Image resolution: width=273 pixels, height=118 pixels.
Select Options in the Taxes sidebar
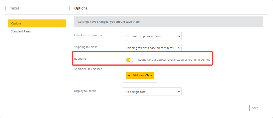coord(37,23)
